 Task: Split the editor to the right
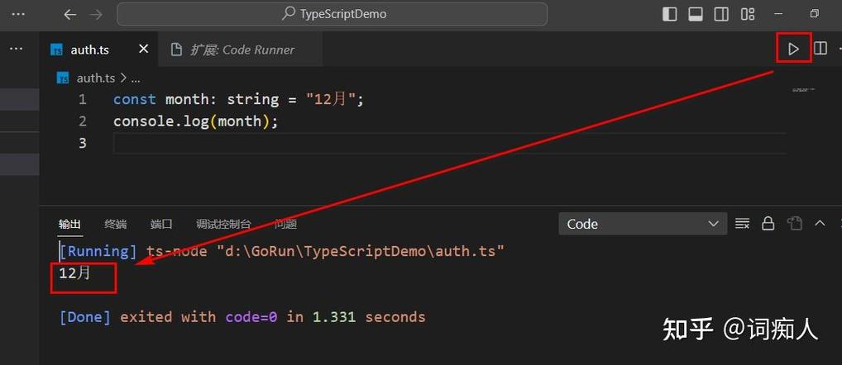pyautogui.click(x=820, y=49)
